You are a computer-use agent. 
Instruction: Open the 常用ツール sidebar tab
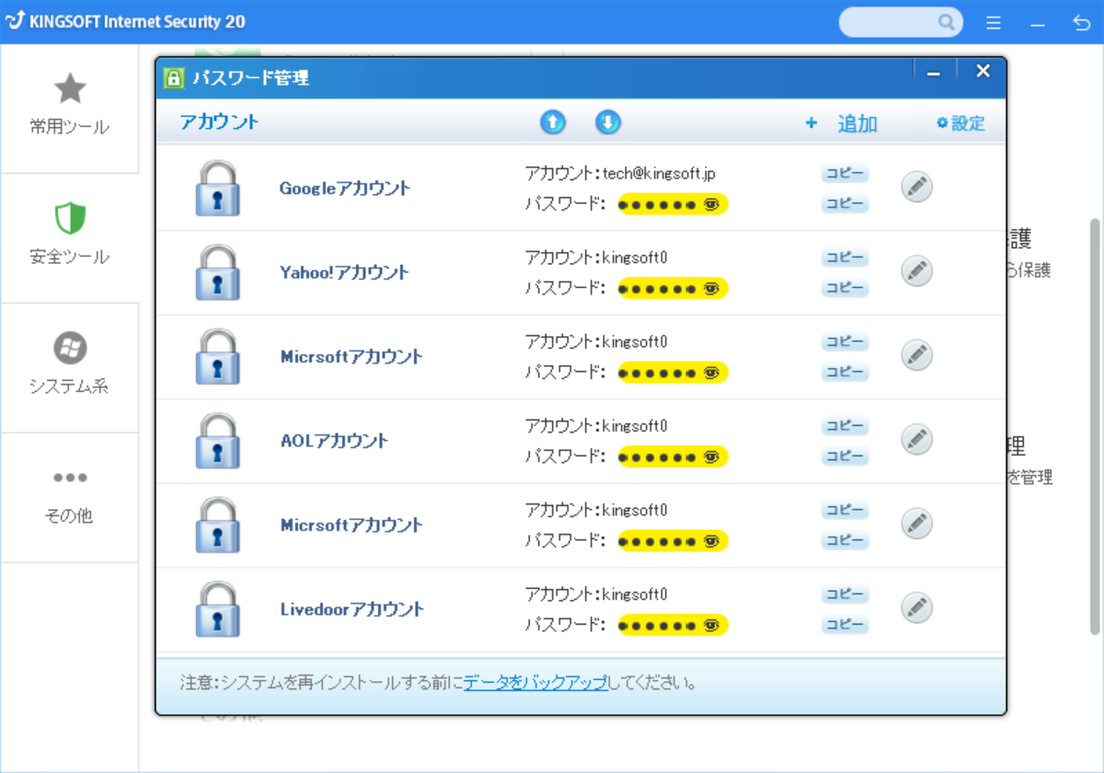(69, 109)
